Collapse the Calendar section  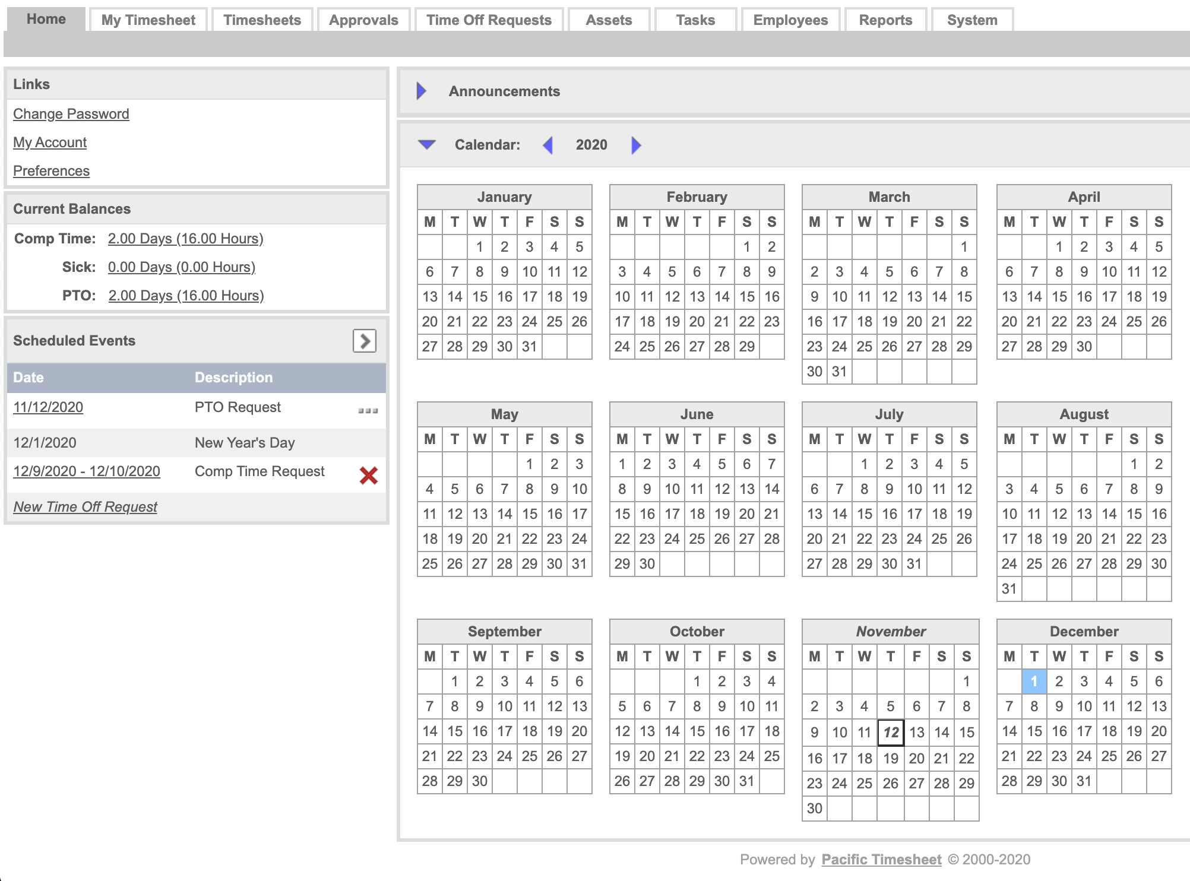(427, 144)
